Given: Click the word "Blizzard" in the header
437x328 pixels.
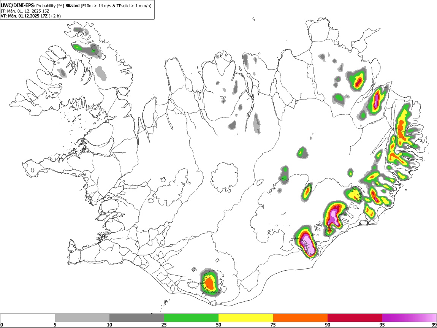Looking at the screenshot, I should [x=73, y=6].
